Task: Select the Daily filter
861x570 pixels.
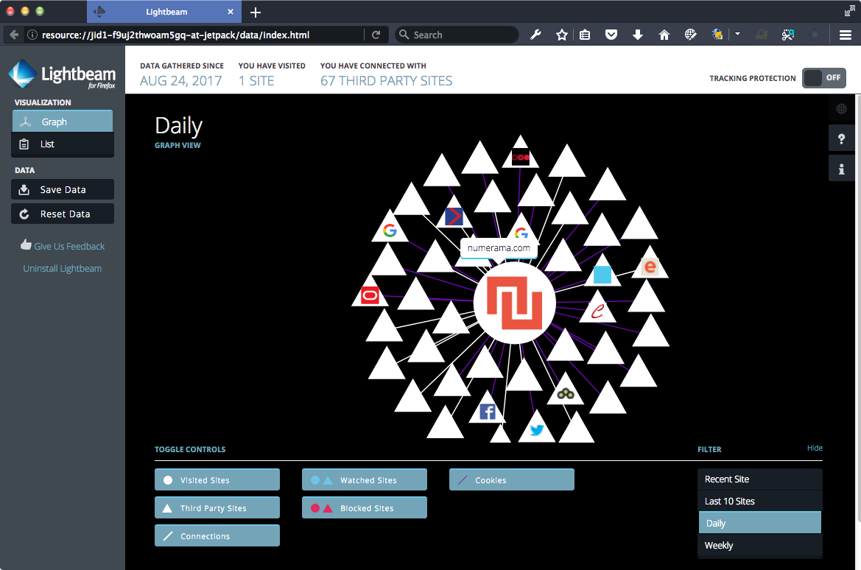Action: pos(760,523)
